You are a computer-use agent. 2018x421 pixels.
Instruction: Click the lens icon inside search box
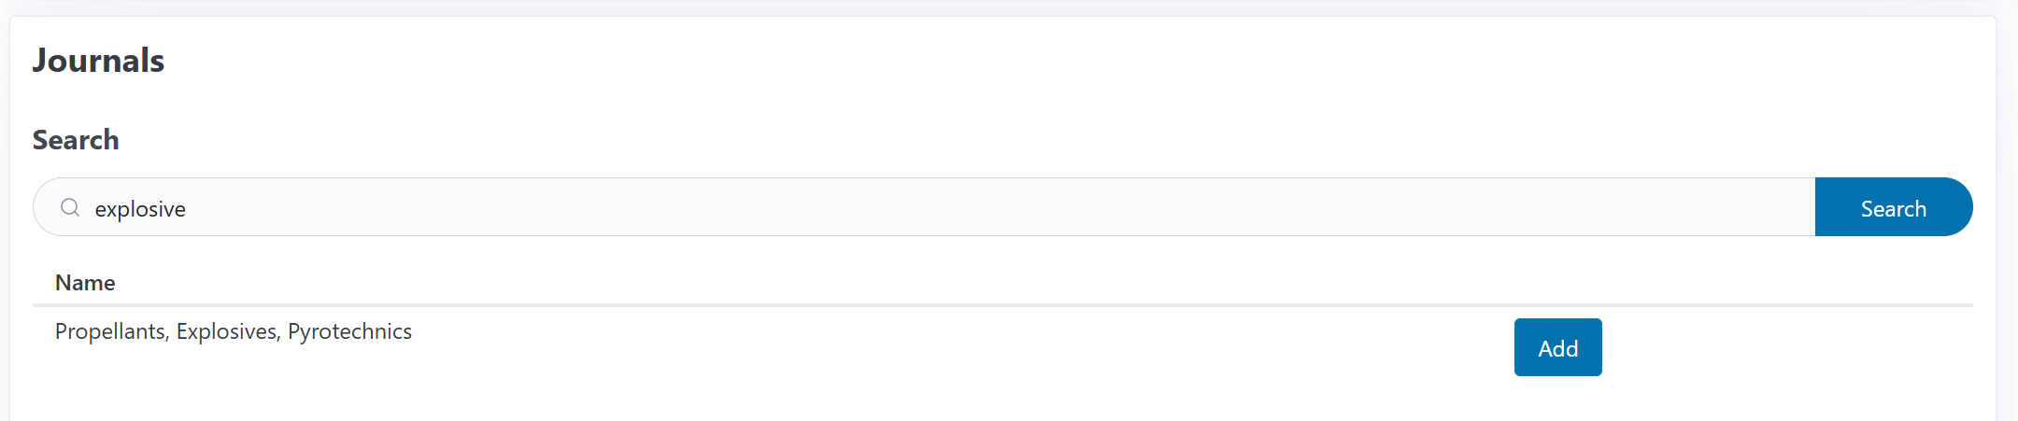[x=70, y=207]
